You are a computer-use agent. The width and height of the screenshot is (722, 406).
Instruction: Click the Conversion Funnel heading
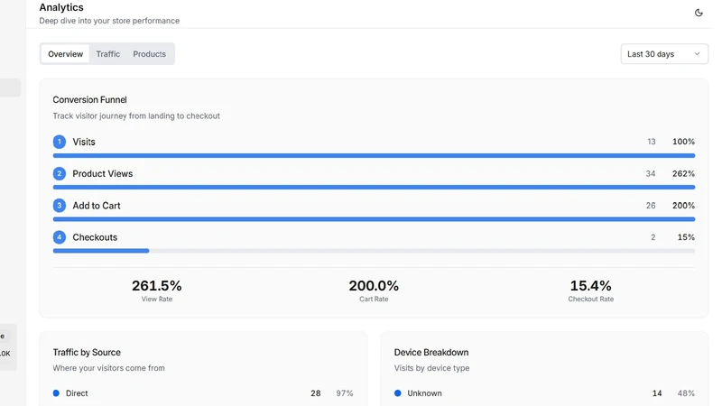89,100
